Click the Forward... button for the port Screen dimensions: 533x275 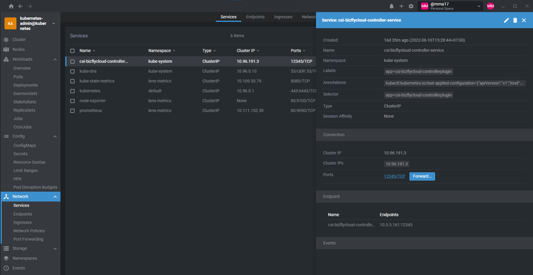point(422,176)
